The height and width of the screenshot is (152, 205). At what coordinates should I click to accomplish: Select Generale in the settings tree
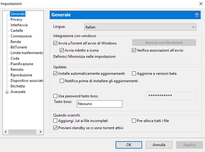coord(18,14)
